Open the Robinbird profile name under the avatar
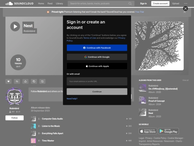This screenshot has width=194, height=146. (x=14, y=109)
